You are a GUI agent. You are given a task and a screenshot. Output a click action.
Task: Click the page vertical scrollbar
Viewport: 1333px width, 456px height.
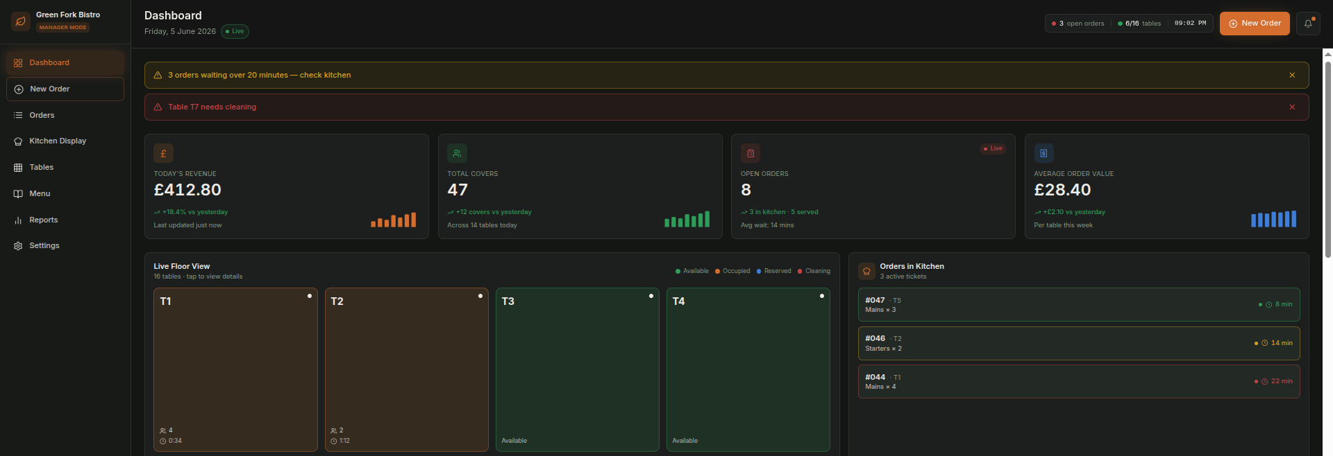[x=1327, y=159]
